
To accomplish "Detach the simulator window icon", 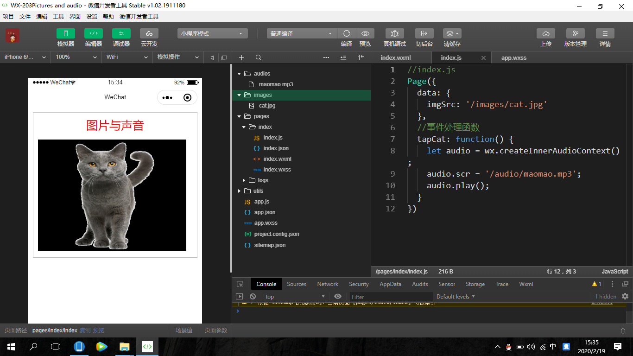I will pos(224,57).
